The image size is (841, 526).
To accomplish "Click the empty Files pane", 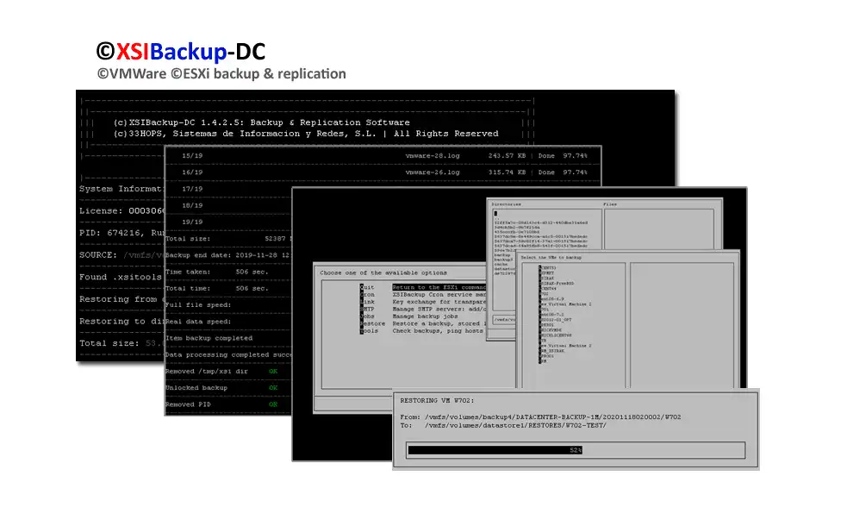I will click(x=659, y=229).
